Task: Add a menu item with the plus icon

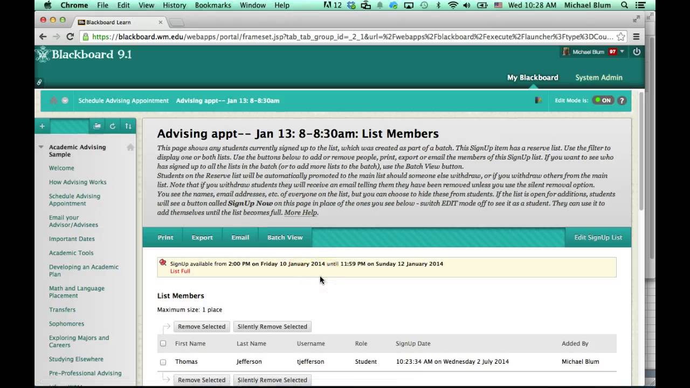Action: (42, 126)
